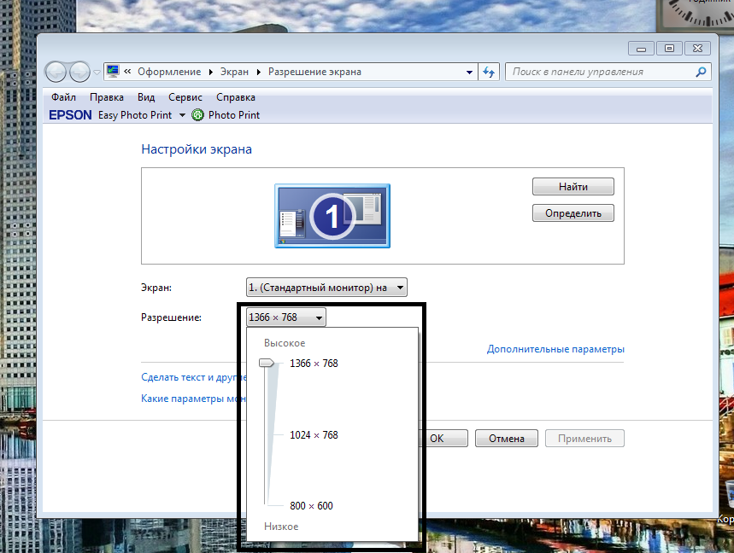Image resolution: width=734 pixels, height=553 pixels.
Task: Choose 1024 × 768 resolution
Action: pos(314,434)
